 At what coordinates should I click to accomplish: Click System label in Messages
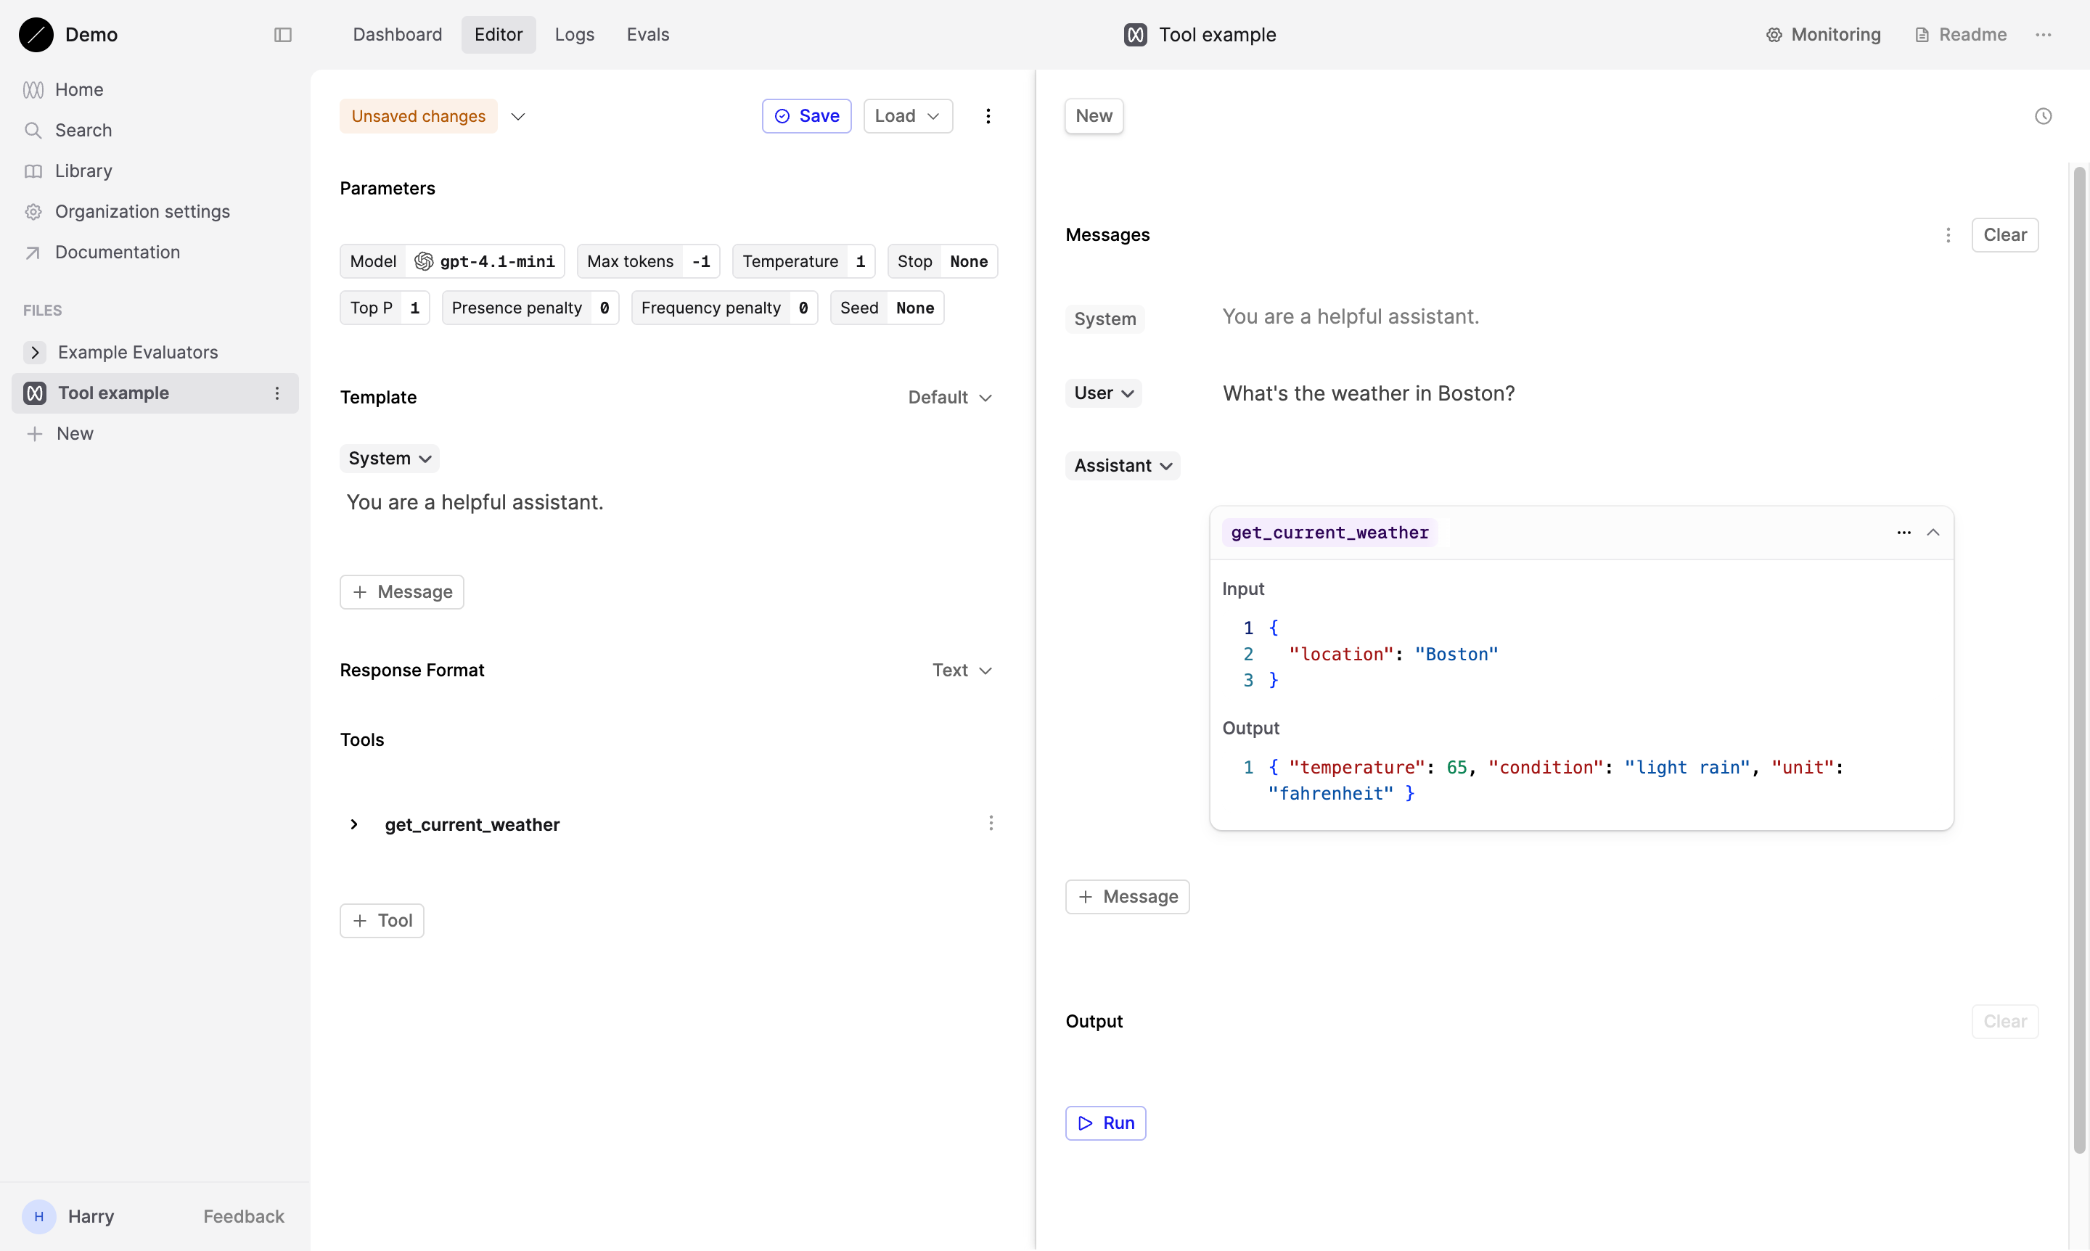pyautogui.click(x=1105, y=319)
